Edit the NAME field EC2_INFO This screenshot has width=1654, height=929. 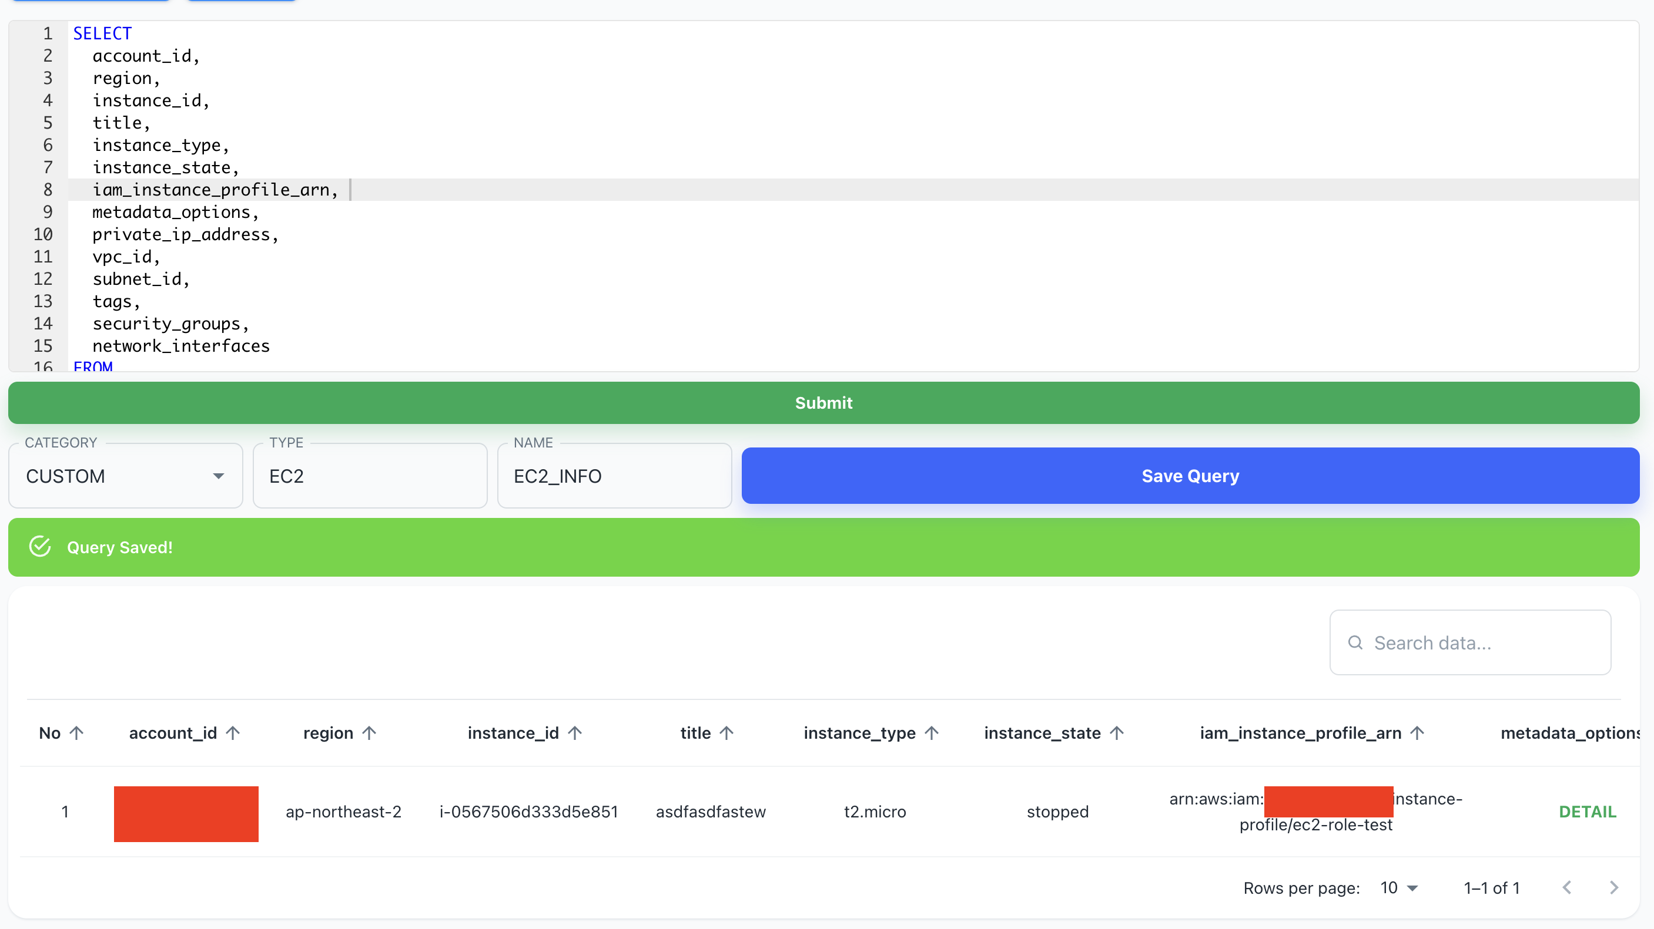[x=614, y=476]
